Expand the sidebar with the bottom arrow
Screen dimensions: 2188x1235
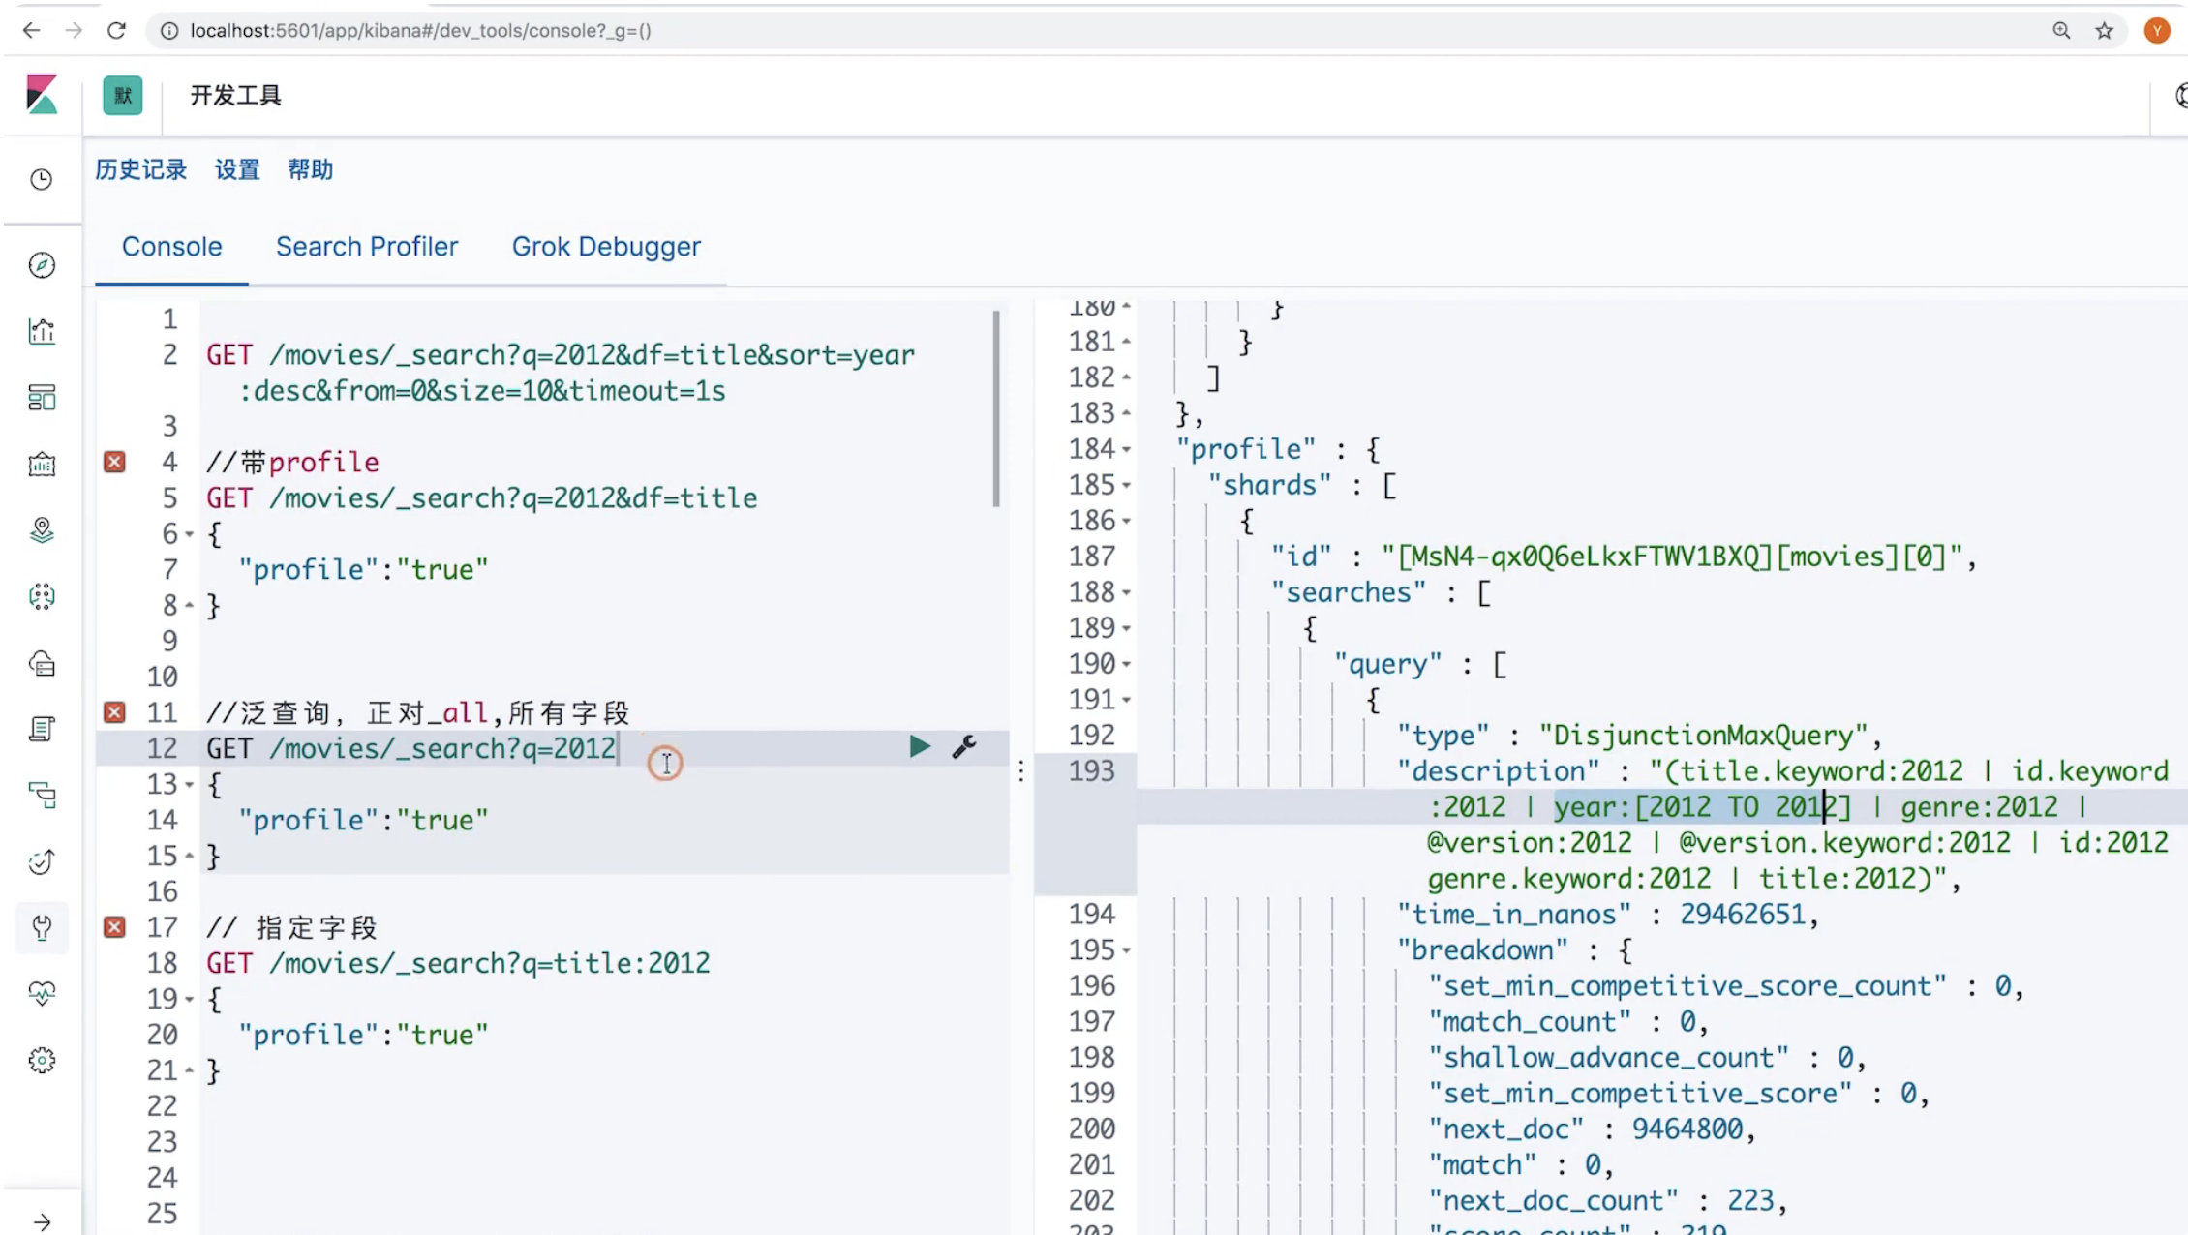tap(42, 1221)
